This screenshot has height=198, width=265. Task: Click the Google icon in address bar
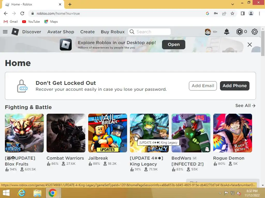[x=208, y=13]
